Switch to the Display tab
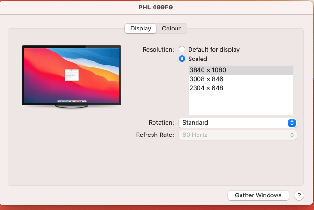The width and height of the screenshot is (314, 210). point(140,29)
